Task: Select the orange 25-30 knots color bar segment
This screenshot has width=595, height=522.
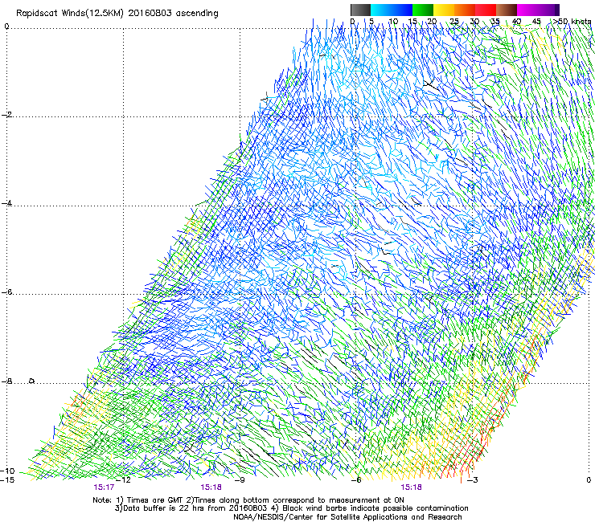Action: [x=465, y=10]
